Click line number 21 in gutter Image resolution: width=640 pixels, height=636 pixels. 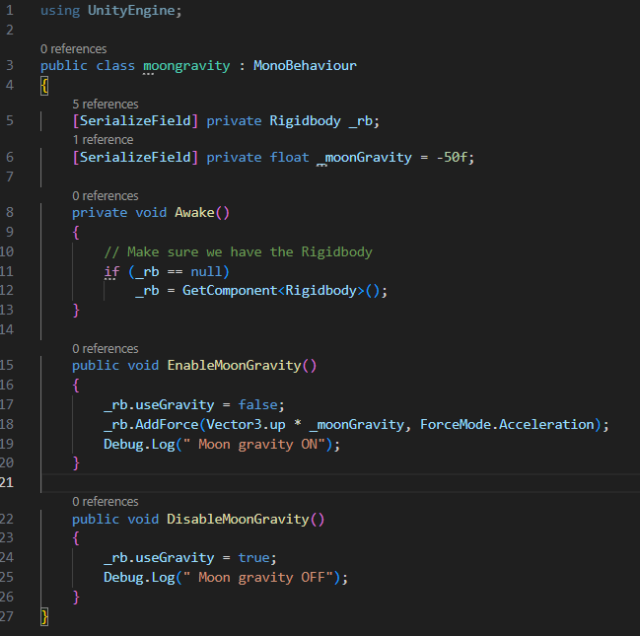pyautogui.click(x=10, y=481)
